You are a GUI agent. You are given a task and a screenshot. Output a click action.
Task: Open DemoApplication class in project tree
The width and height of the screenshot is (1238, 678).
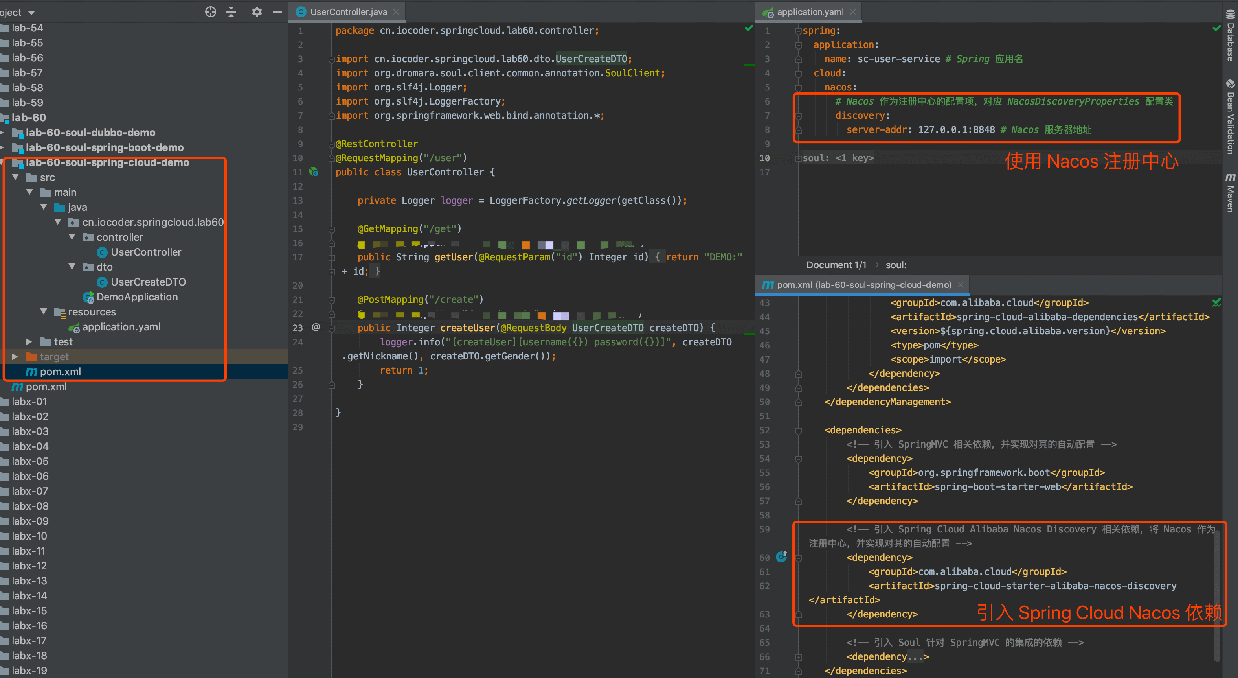tap(137, 297)
